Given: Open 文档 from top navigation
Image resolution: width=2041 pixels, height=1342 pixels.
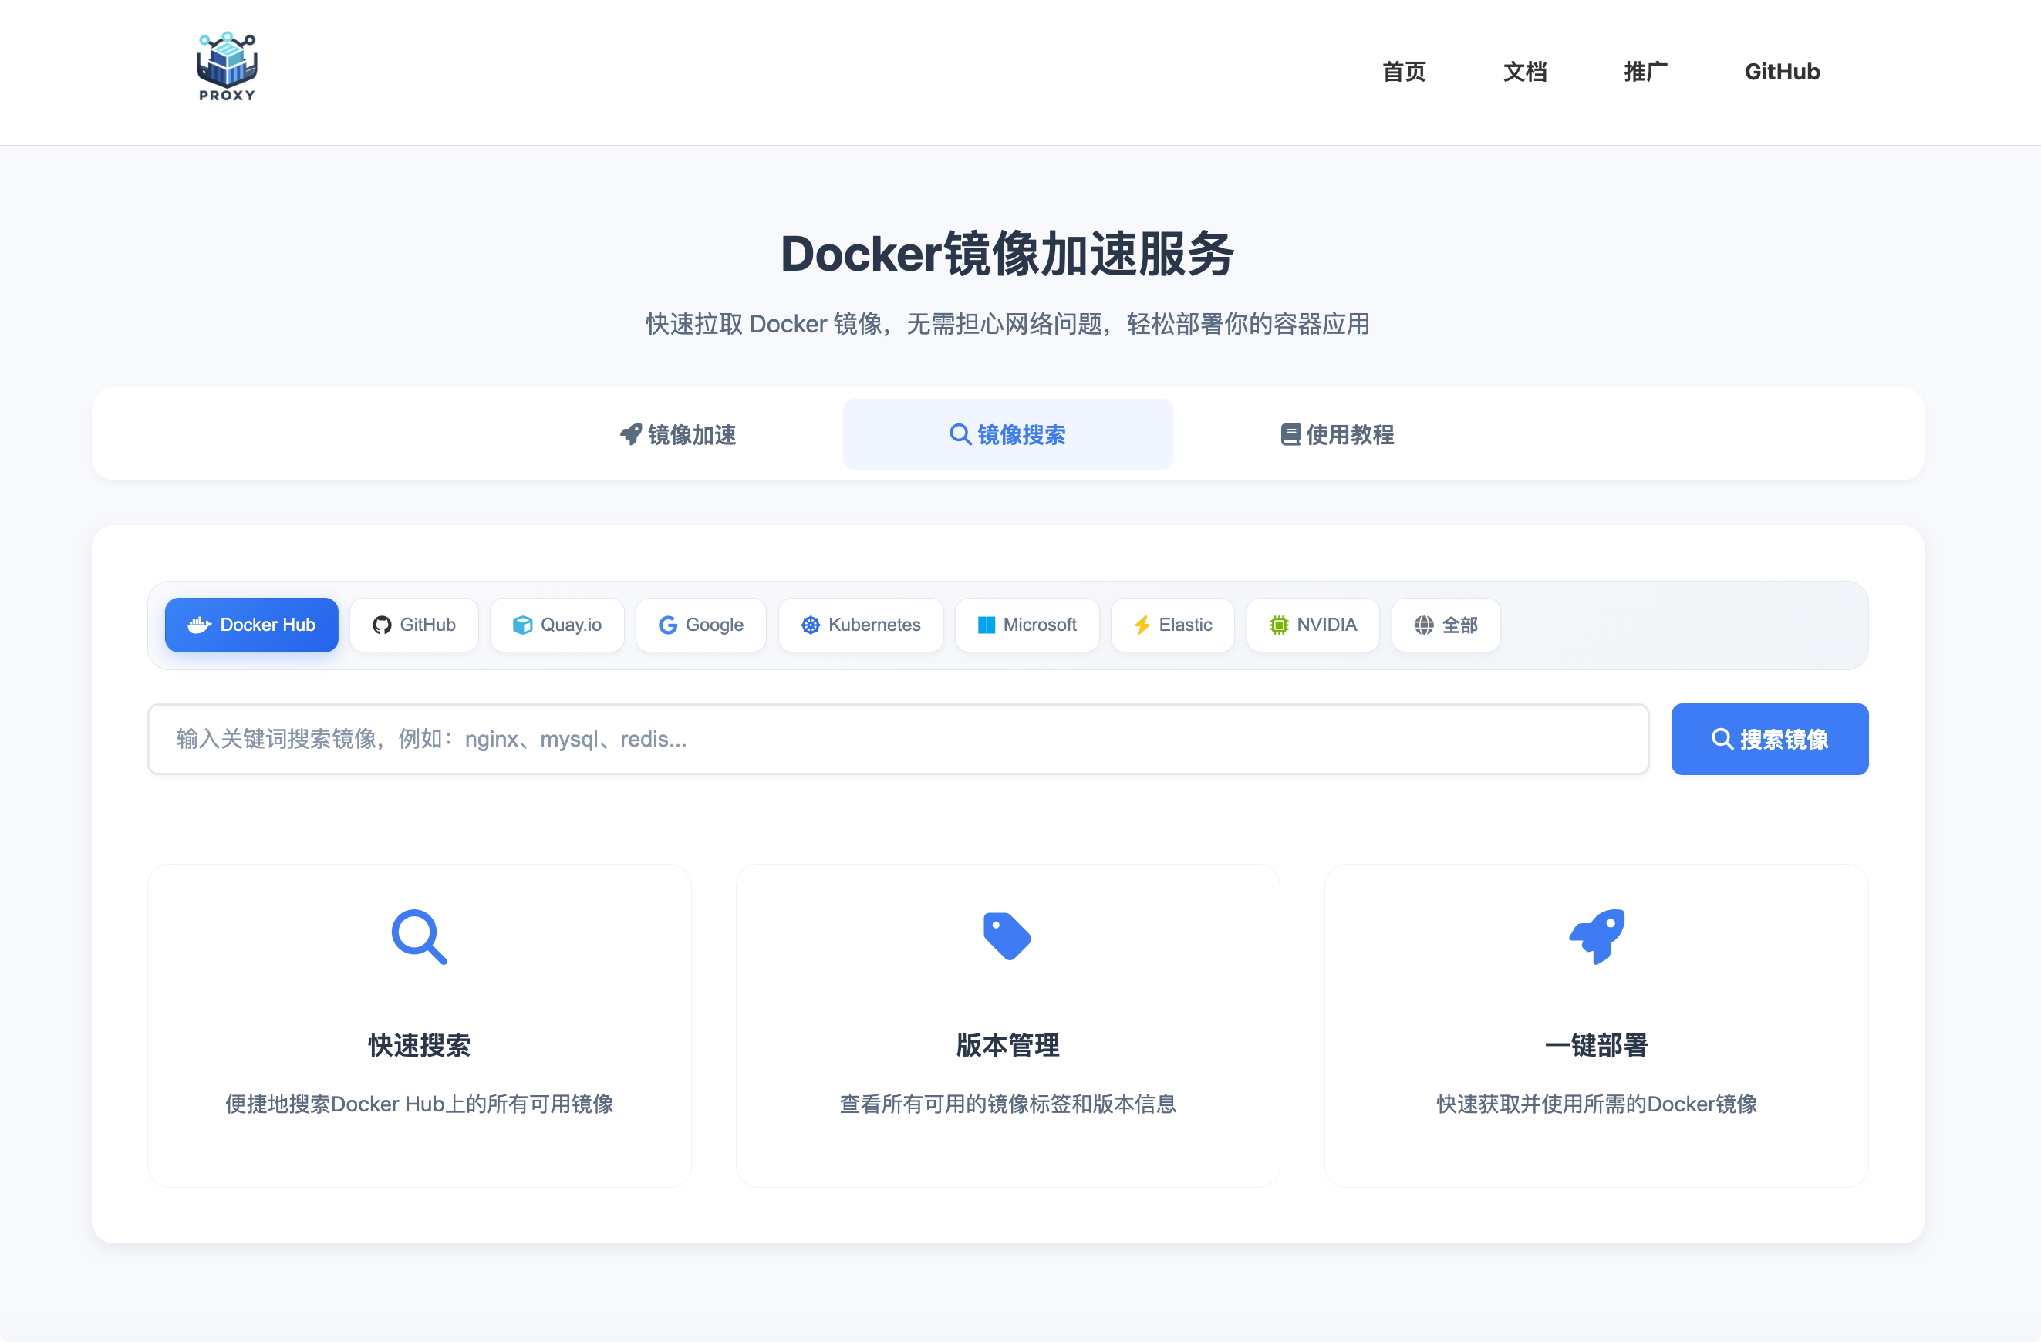Looking at the screenshot, I should (1525, 72).
